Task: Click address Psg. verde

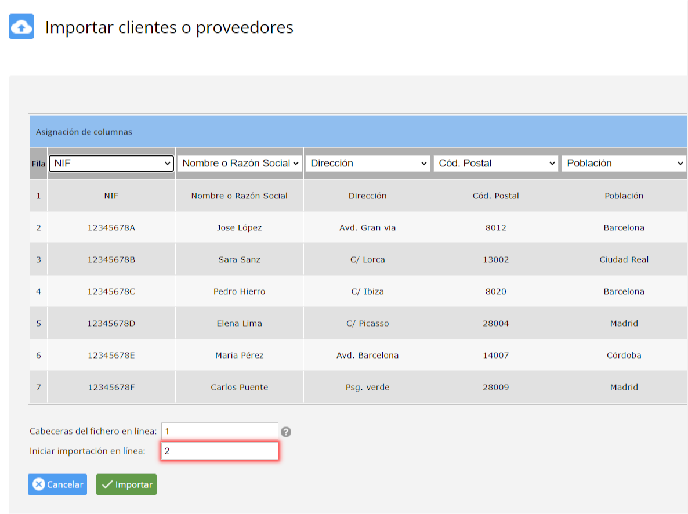Action: (x=368, y=387)
